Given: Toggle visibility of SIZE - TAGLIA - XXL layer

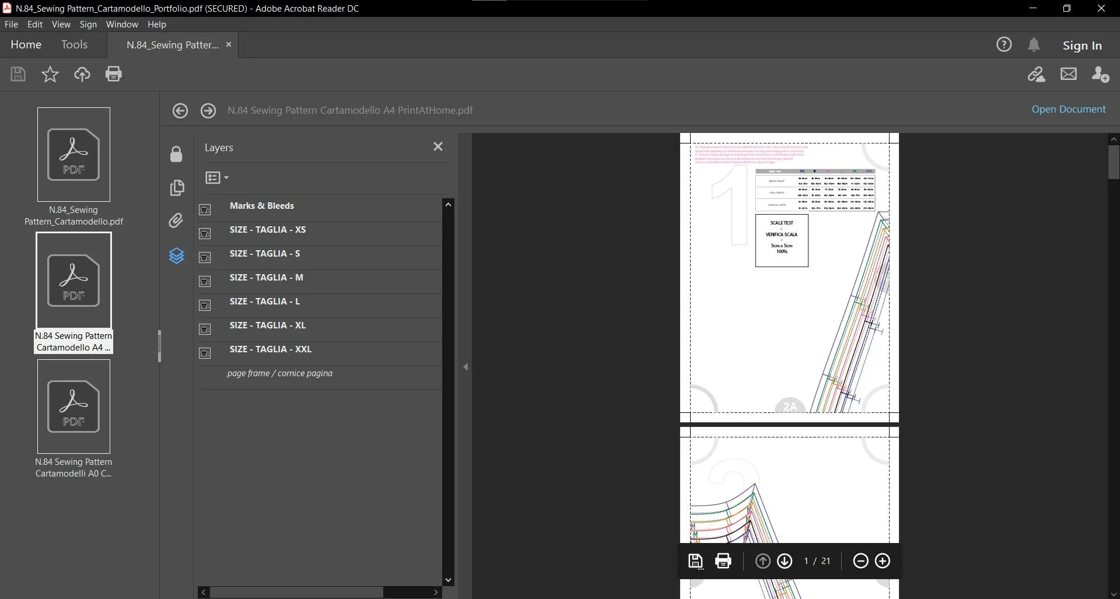Looking at the screenshot, I should click(205, 353).
